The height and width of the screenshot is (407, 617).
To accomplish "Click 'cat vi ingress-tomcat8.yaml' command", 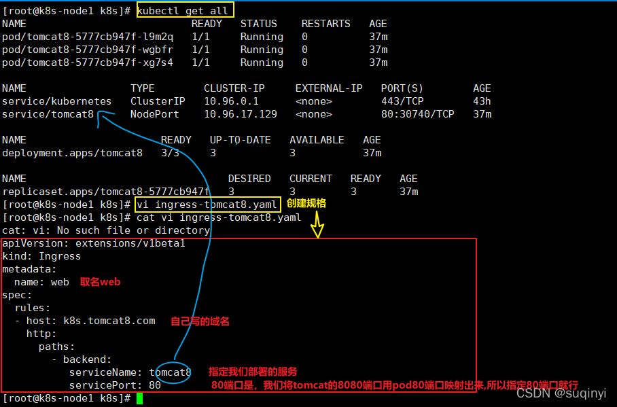I will pos(219,217).
